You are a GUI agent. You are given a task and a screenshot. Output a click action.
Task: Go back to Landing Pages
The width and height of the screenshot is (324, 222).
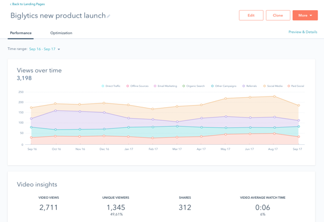(x=27, y=4)
